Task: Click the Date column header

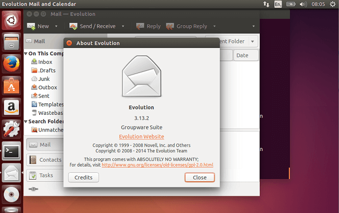Action: point(246,55)
